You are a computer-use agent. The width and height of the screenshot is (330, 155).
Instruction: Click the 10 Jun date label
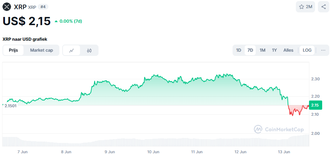pyautogui.click(x=153, y=152)
